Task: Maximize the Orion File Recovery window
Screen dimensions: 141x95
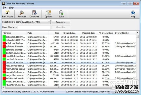Action: [x=130, y=4]
